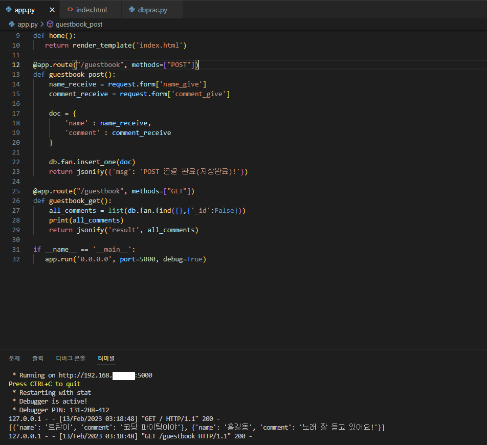Viewport: 487px width, 445px height.
Task: Expand breadcrumb chevron after app.py
Action: point(42,24)
